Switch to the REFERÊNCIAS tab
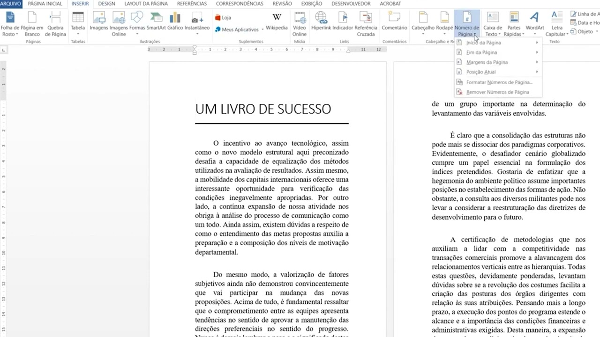600x337 pixels. click(192, 4)
